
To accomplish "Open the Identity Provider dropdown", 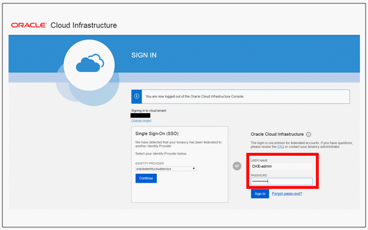I will [166, 169].
